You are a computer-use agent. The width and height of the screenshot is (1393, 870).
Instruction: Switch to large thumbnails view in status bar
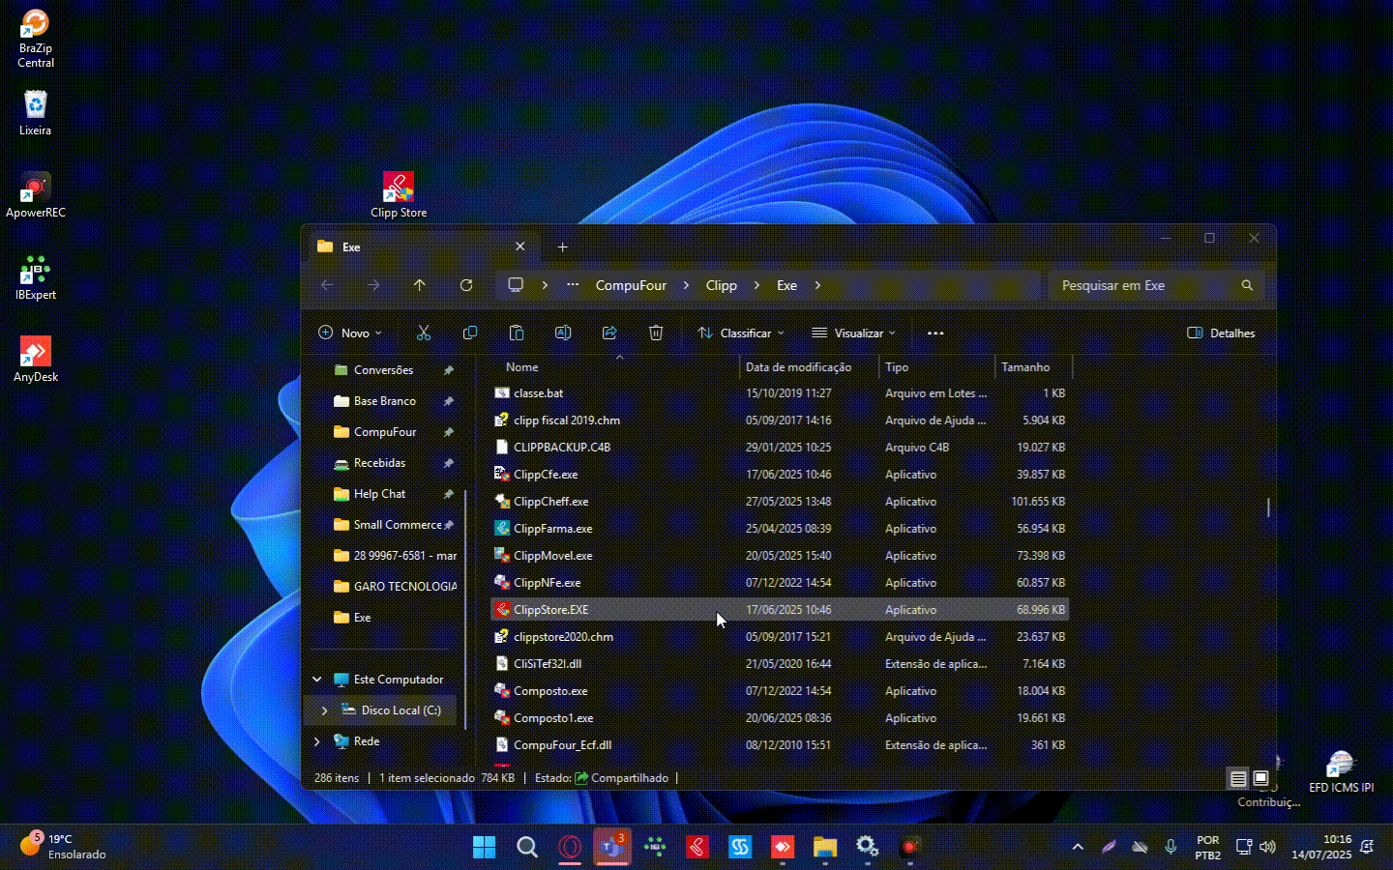click(x=1260, y=778)
